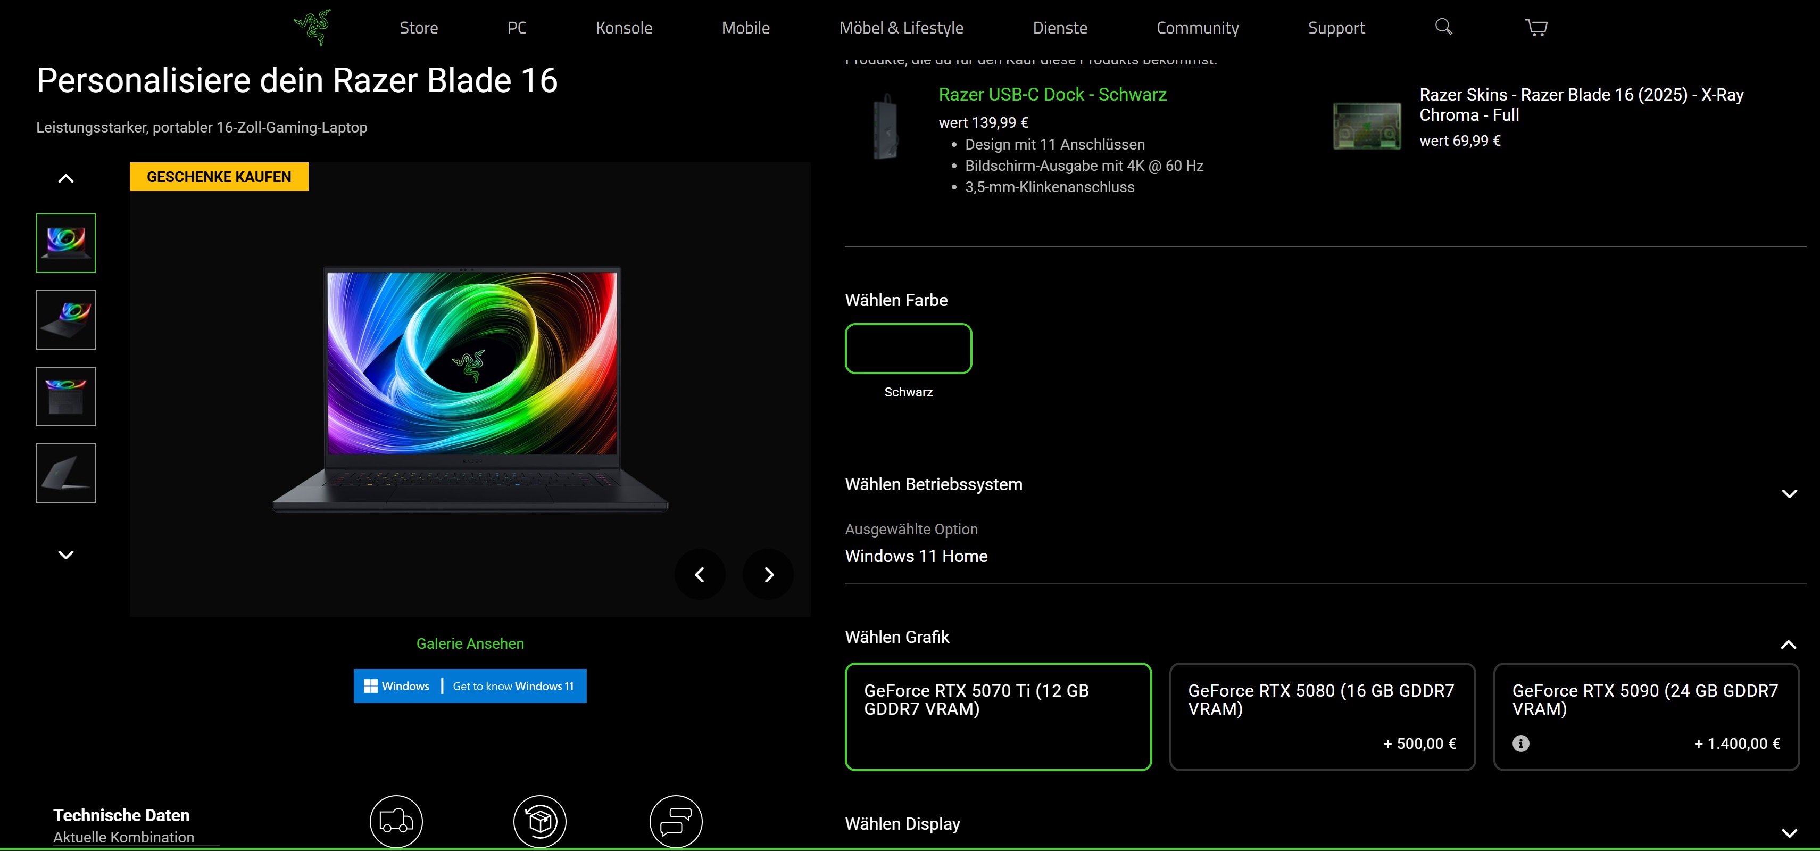Click the delivery truck icon
The width and height of the screenshot is (1820, 851).
396,821
